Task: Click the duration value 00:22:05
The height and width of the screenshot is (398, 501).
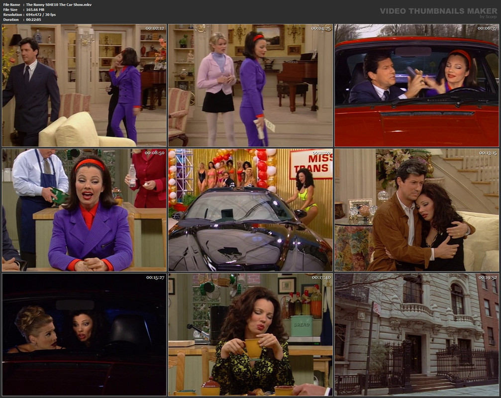Action: 33,19
